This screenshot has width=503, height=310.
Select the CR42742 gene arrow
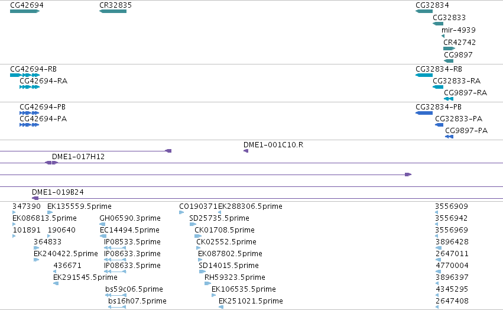click(449, 49)
